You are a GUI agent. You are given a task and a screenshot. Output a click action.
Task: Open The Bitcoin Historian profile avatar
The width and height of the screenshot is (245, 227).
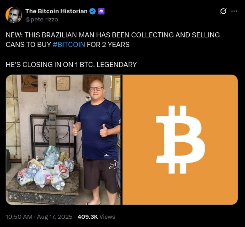pyautogui.click(x=14, y=15)
